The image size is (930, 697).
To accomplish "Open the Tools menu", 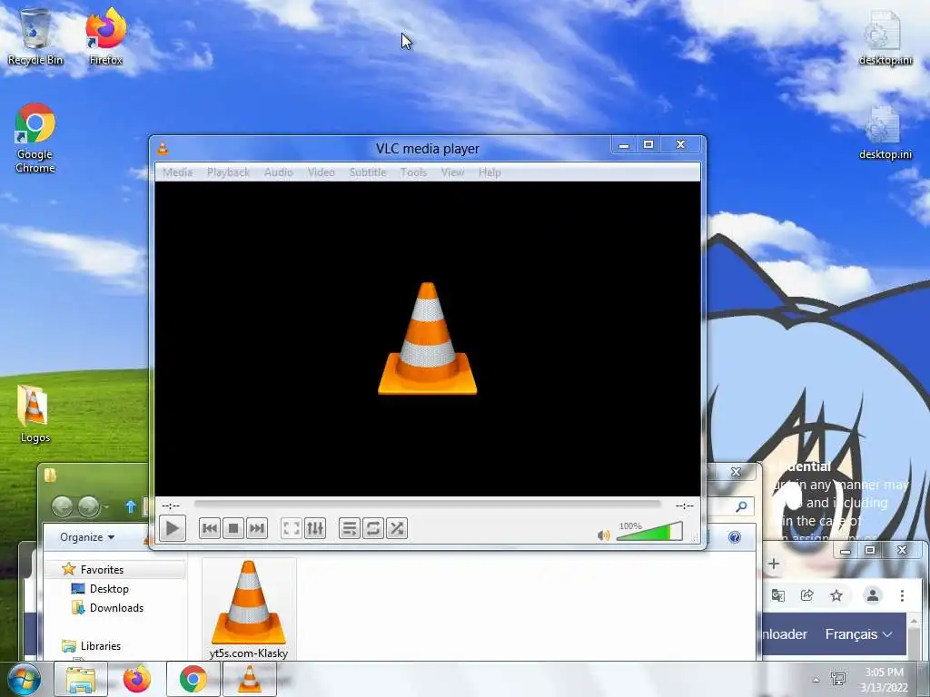I will pyautogui.click(x=413, y=172).
